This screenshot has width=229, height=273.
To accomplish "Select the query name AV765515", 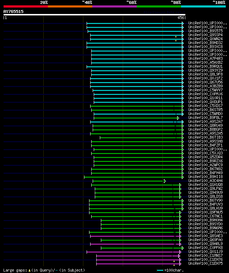I will coord(13,11).
